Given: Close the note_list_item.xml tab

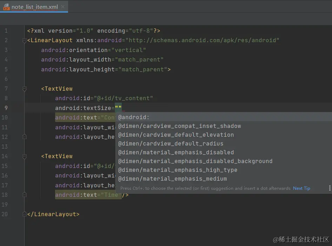Looking at the screenshot, I should click(x=63, y=7).
